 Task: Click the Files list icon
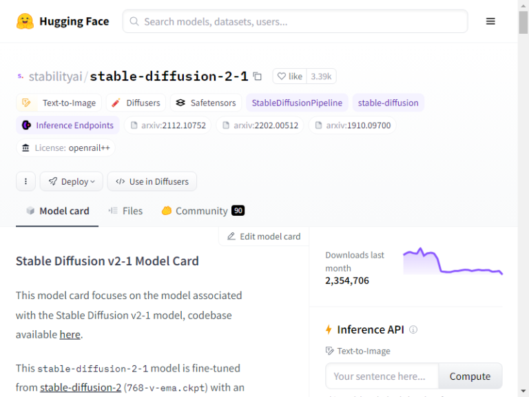[113, 211]
